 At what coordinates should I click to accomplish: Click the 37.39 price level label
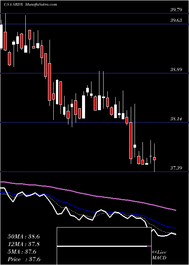click(x=176, y=168)
